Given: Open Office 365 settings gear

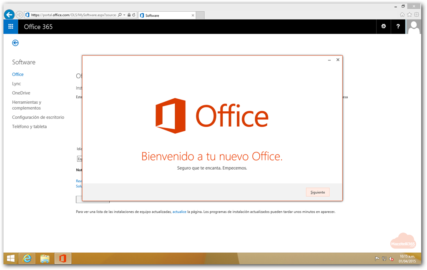Looking at the screenshot, I should click(x=384, y=27).
